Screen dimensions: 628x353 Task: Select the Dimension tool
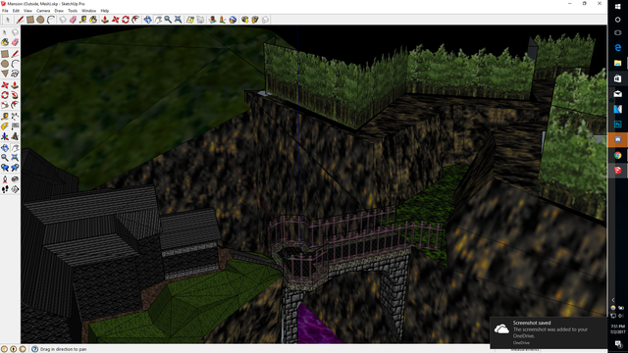[15, 117]
